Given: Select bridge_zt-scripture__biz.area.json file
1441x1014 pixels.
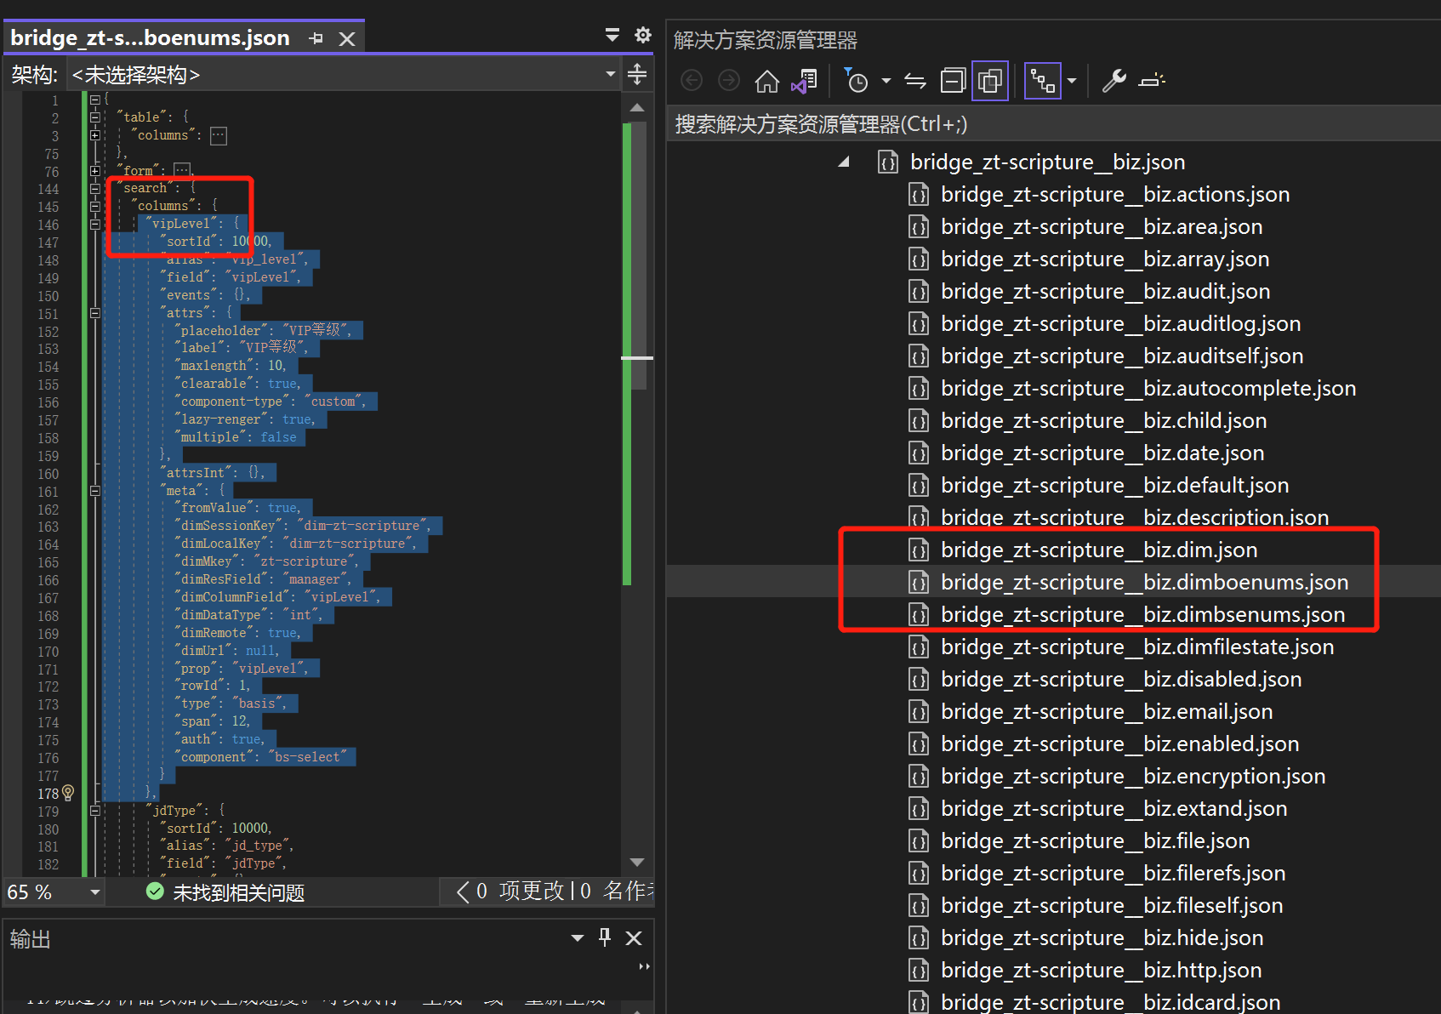Looking at the screenshot, I should pyautogui.click(x=1101, y=226).
